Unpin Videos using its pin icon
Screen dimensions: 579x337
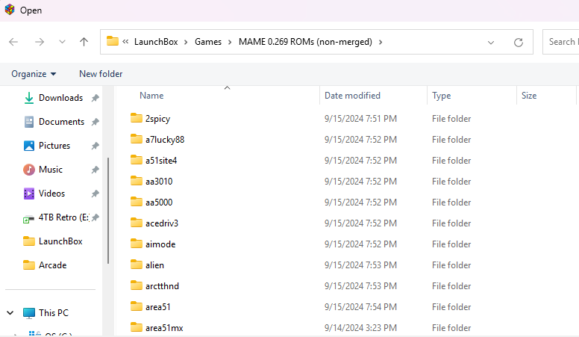click(96, 194)
